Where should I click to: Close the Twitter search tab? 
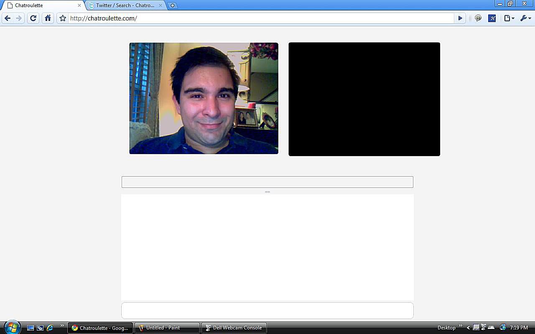(x=160, y=5)
